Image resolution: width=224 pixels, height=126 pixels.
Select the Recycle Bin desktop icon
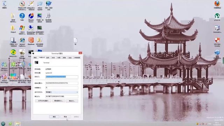(5, 4)
